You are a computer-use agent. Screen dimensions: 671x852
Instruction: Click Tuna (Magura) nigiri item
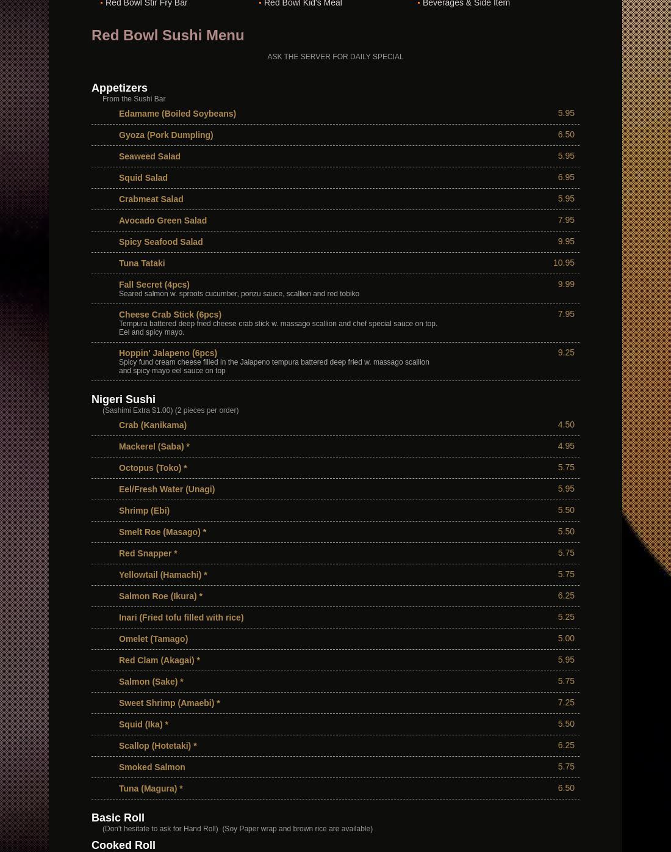point(151,788)
